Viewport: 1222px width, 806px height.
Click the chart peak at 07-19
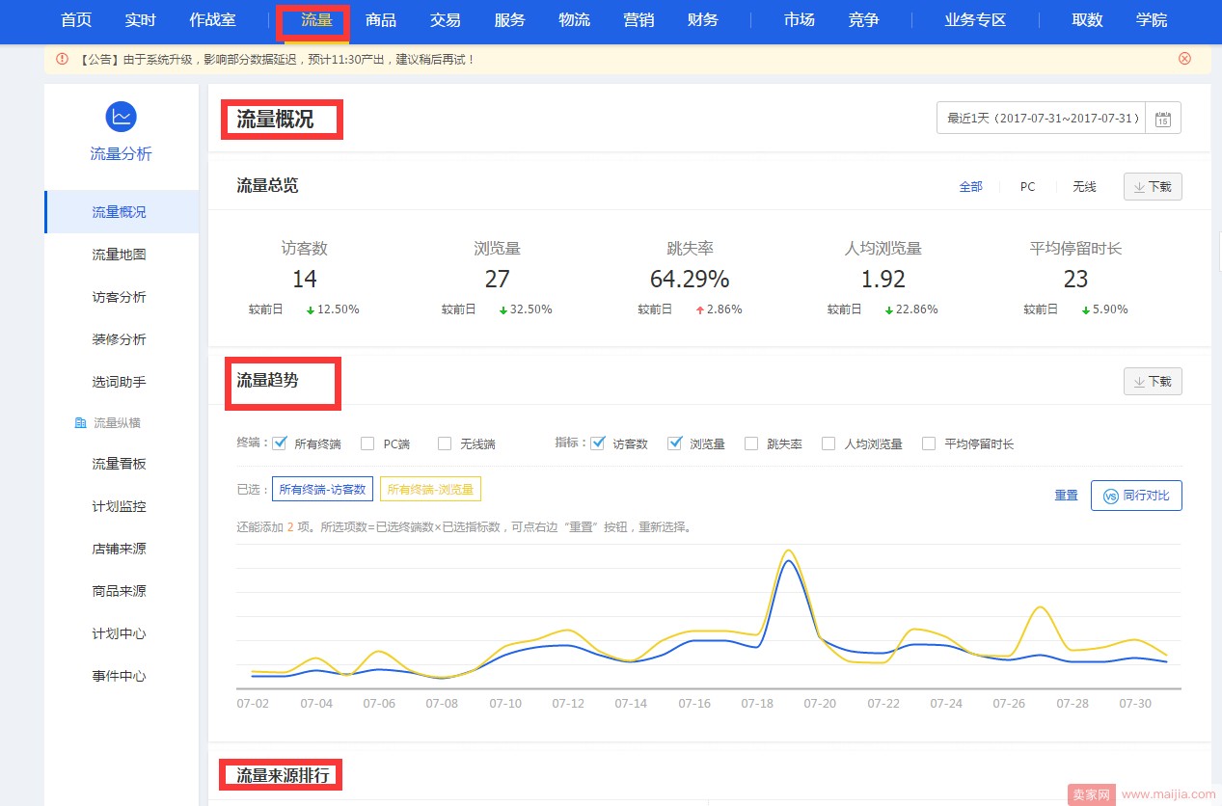coord(789,551)
